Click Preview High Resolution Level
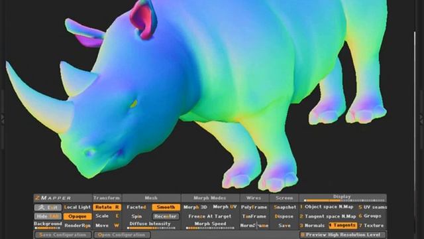This screenshot has width=424, height=239. (343, 234)
